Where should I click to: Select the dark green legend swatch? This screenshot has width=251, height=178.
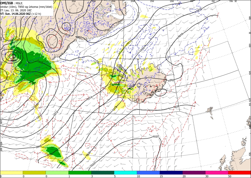coord(103,172)
